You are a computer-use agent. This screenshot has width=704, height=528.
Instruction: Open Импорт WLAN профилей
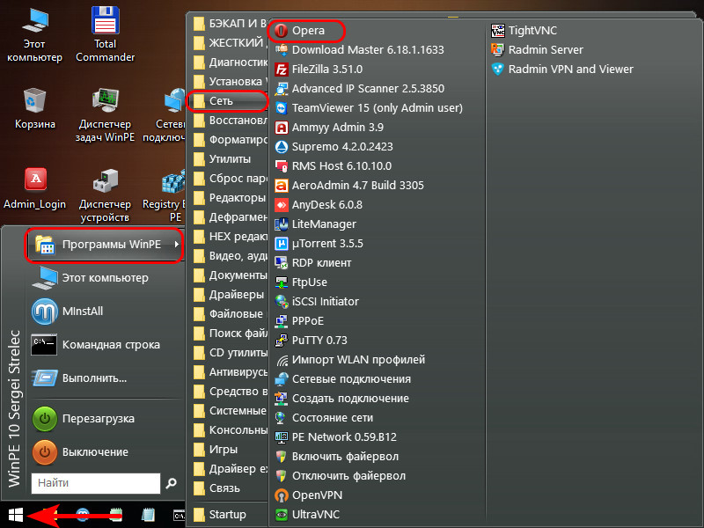349,359
